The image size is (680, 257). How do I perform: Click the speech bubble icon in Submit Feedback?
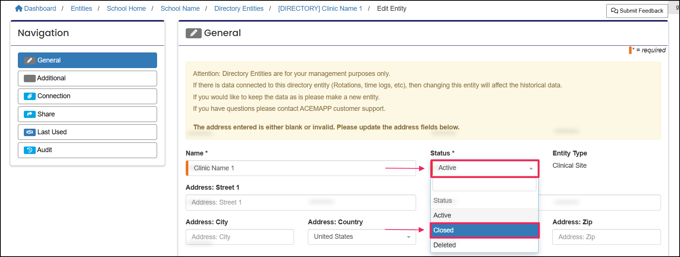coord(615,11)
